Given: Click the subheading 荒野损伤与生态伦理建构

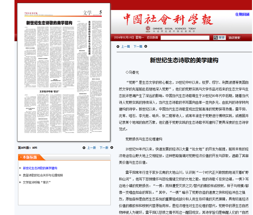Looking at the screenshot, I should (x=144, y=139).
